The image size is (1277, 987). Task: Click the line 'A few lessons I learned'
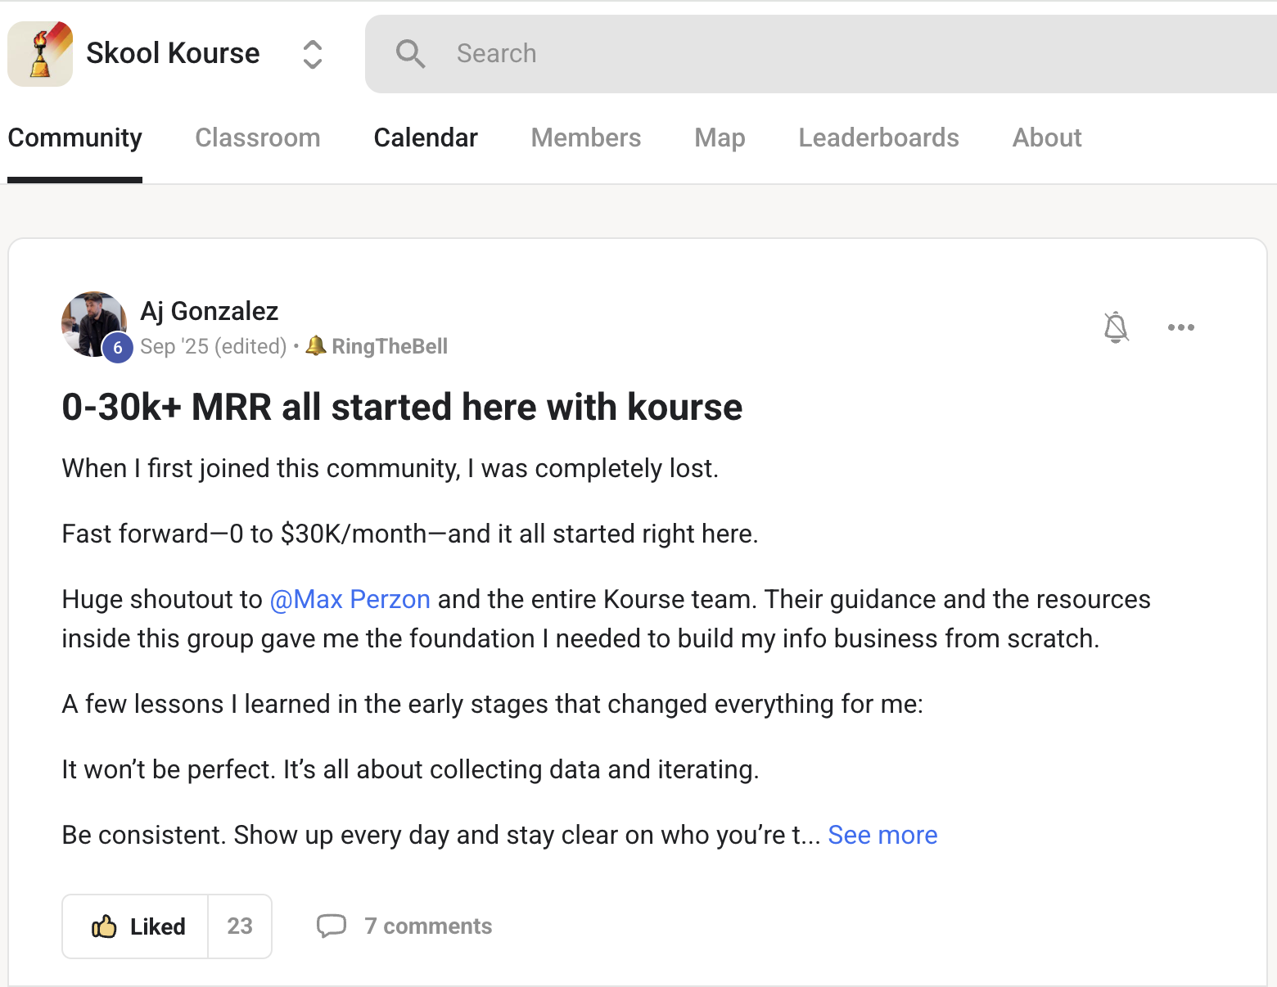493,704
